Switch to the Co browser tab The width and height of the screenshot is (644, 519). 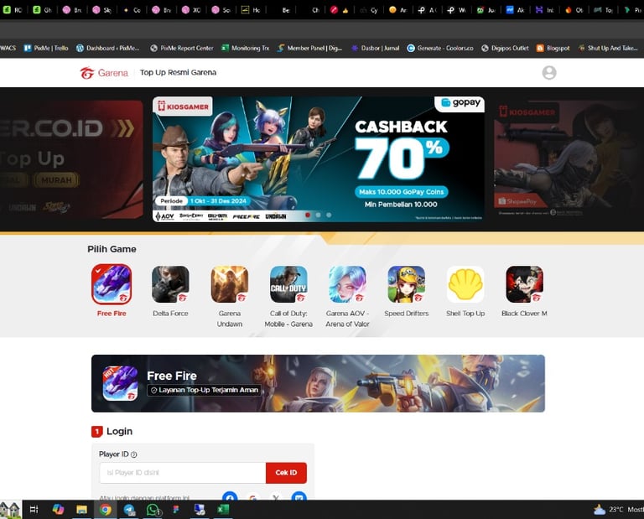click(132, 10)
